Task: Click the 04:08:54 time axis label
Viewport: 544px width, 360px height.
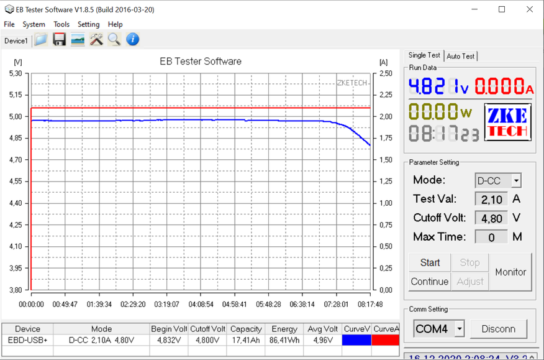Action: click(x=201, y=305)
